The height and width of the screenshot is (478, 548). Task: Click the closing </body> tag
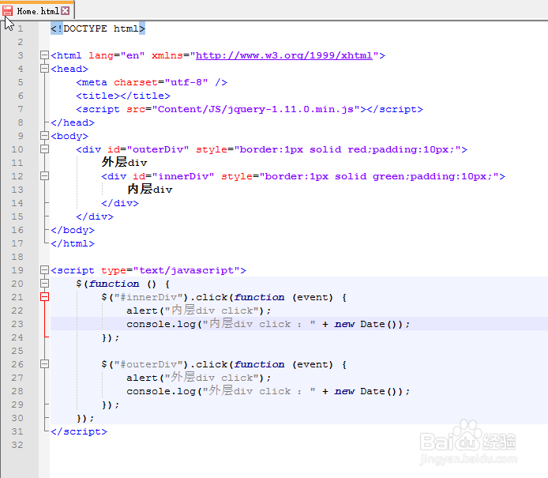coord(73,230)
